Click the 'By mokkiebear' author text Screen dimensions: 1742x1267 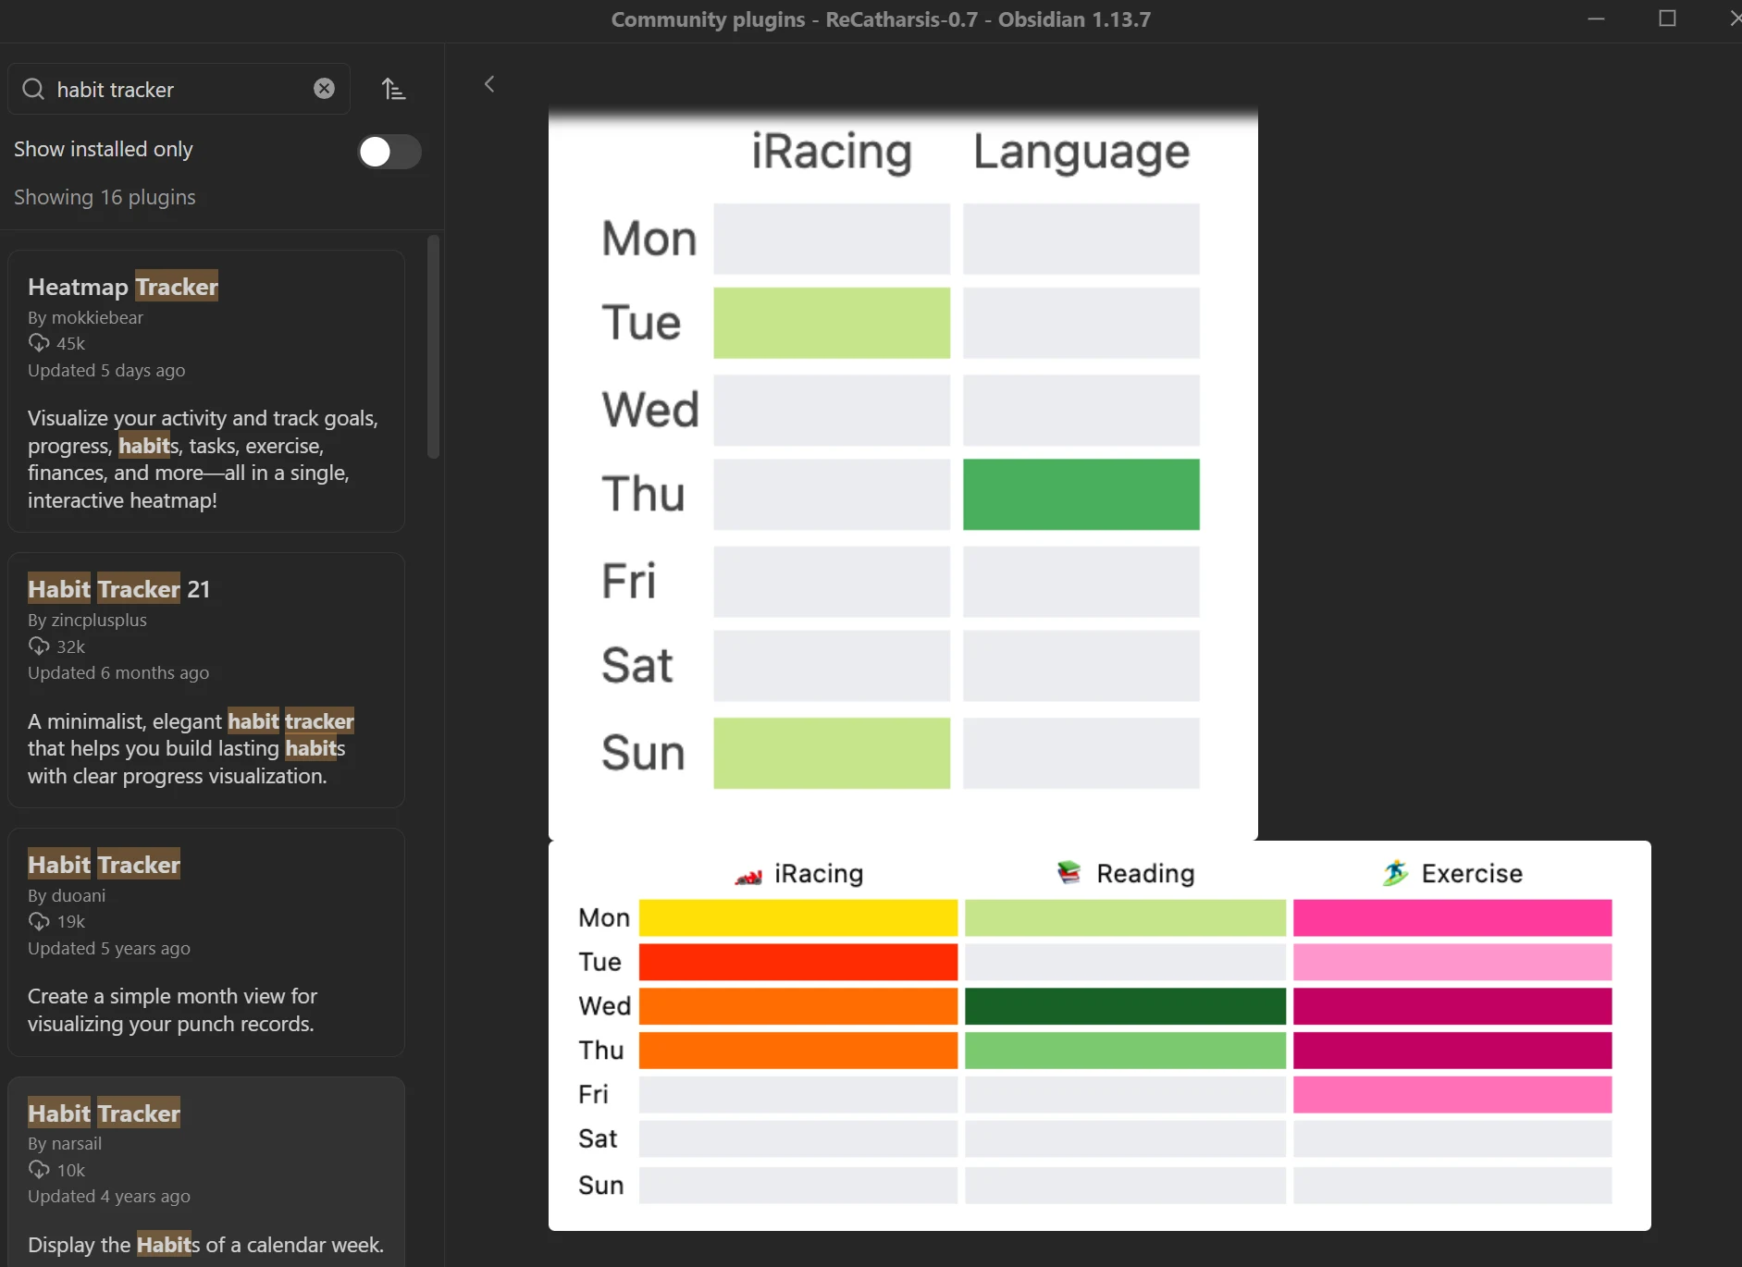(x=85, y=317)
